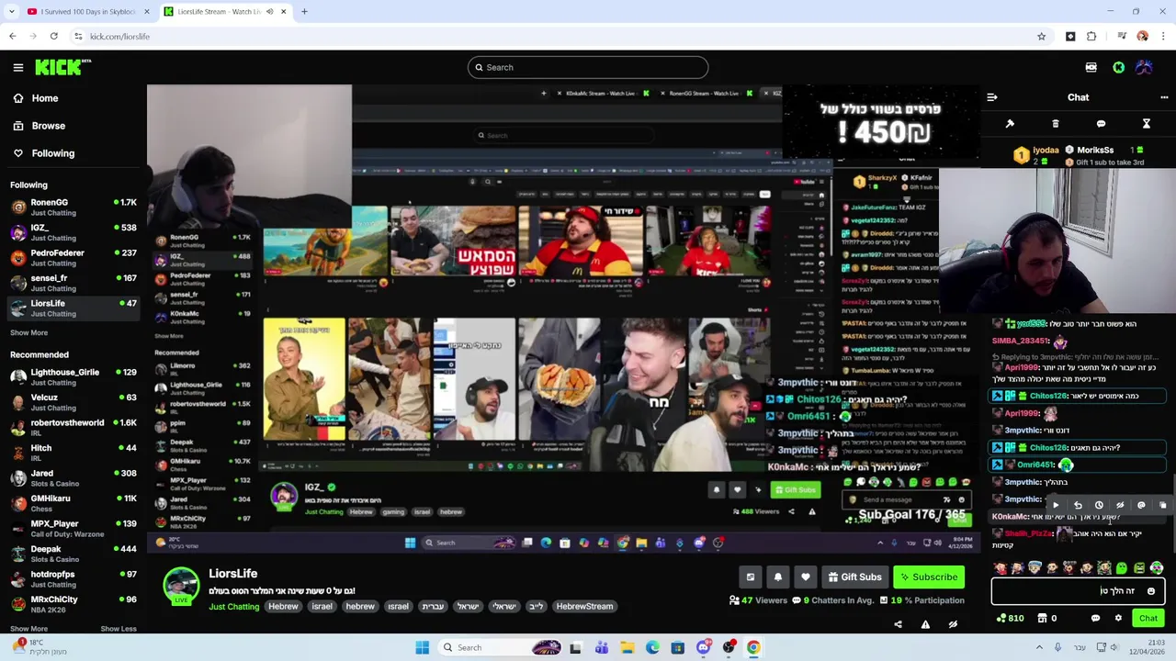Open chat options three-dots menu

tap(1164, 97)
